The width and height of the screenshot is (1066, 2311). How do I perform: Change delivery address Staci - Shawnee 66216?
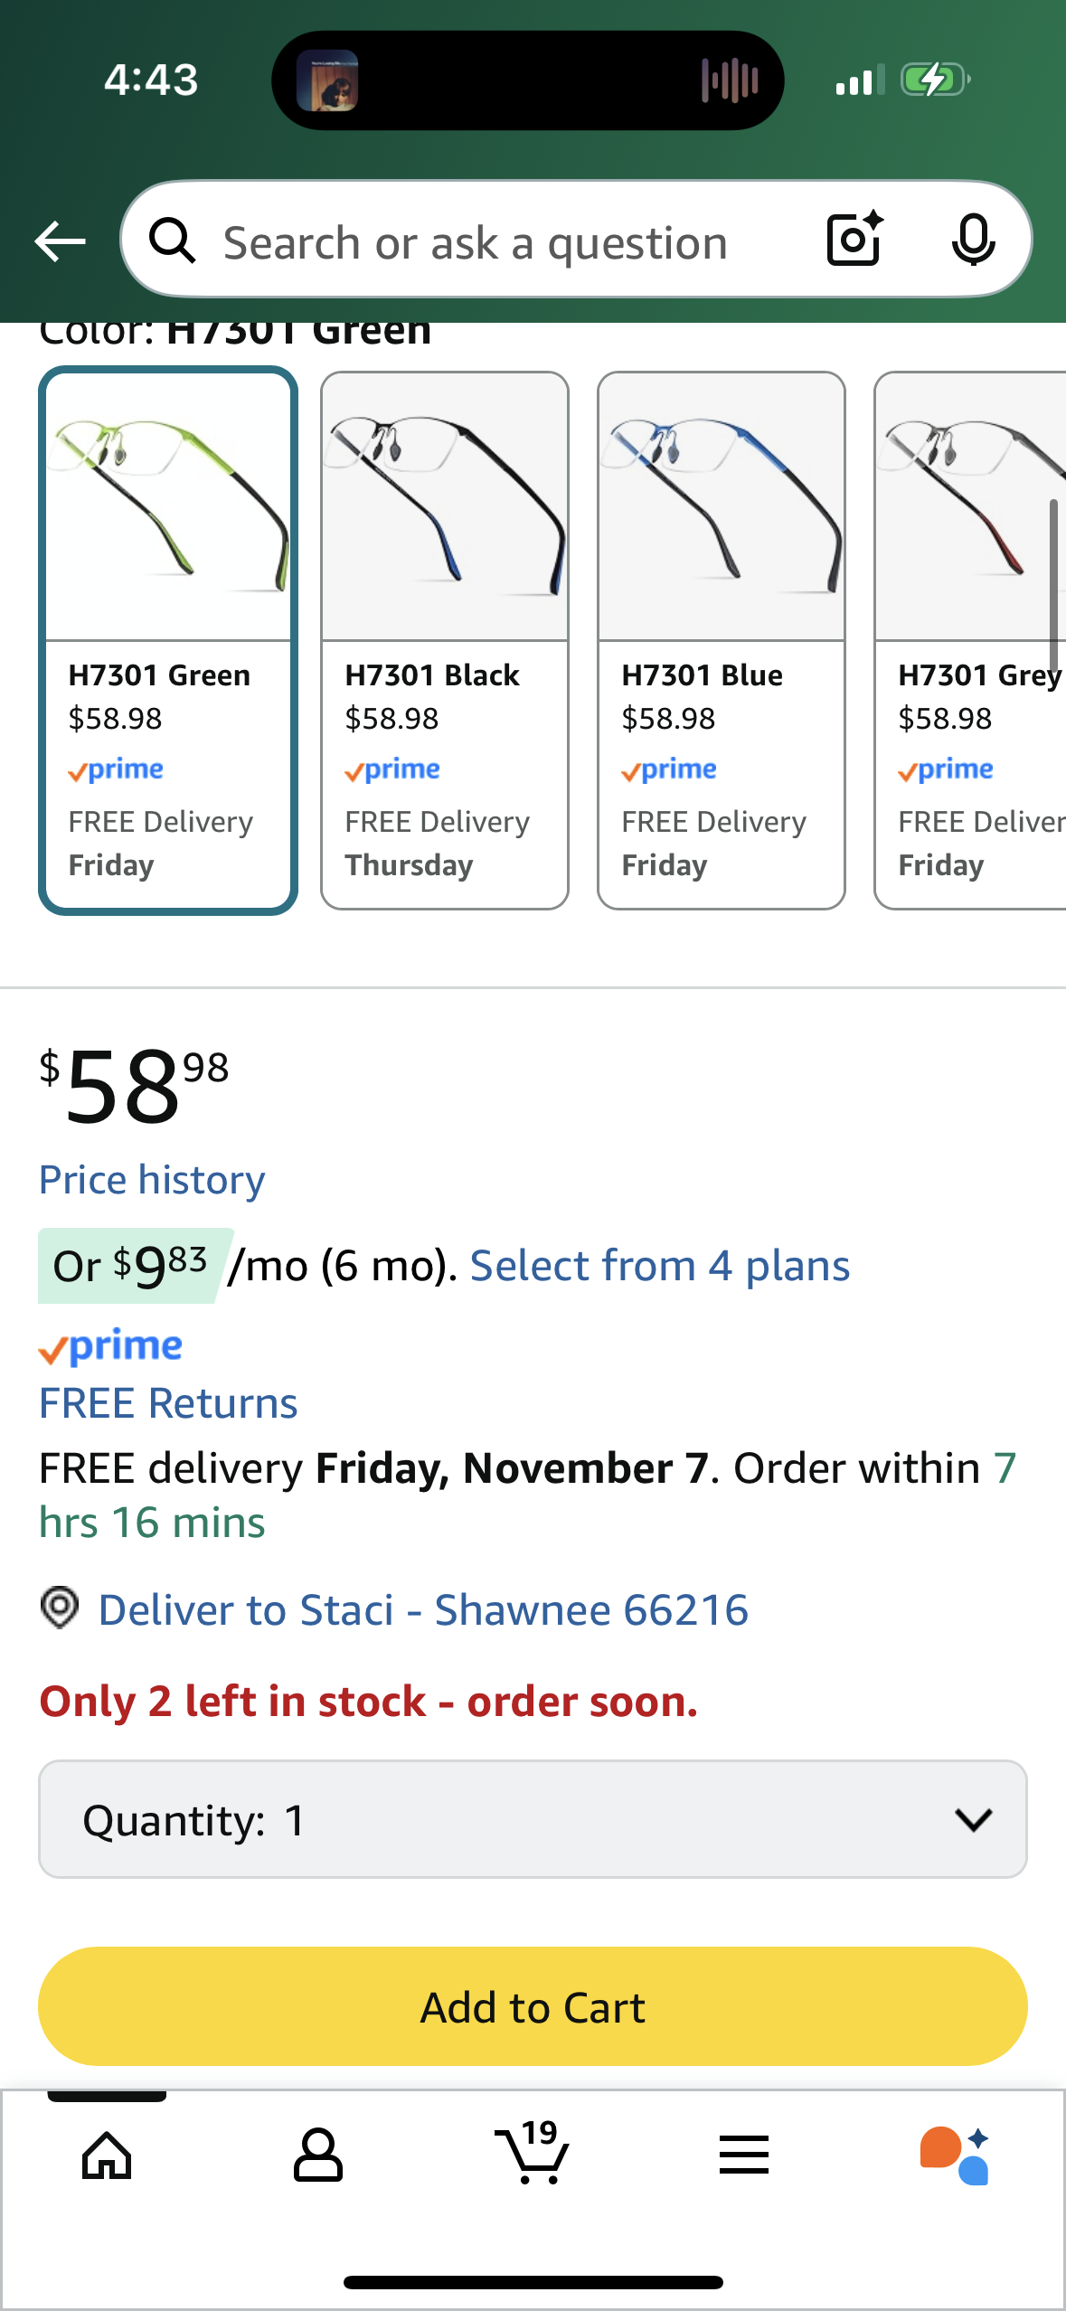(x=423, y=1610)
